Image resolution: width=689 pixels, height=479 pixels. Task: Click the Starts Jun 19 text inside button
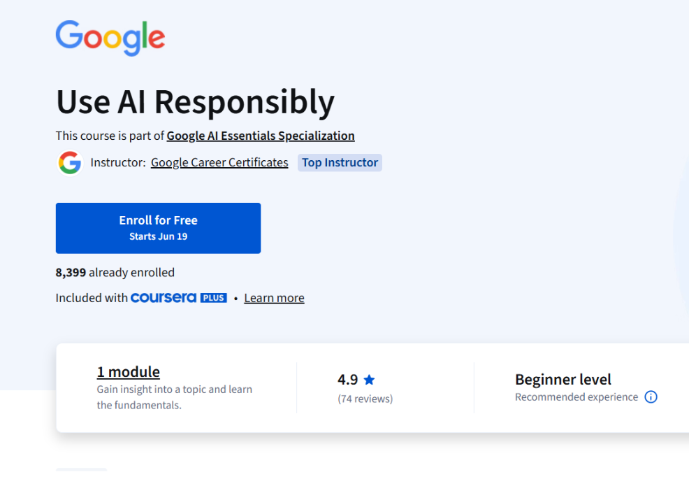pos(158,236)
